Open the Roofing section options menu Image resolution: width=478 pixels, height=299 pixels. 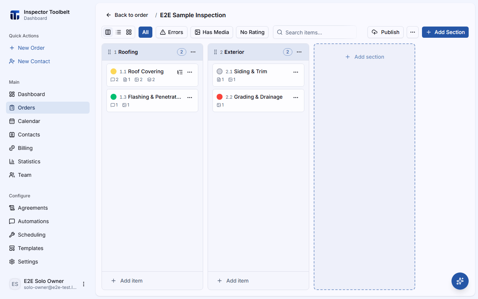tap(193, 52)
